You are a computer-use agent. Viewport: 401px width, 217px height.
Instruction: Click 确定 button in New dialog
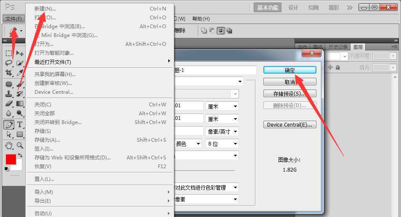click(290, 70)
